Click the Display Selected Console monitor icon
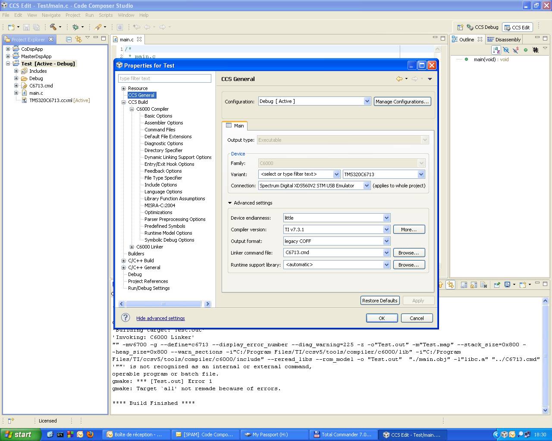This screenshot has width=552, height=441. coord(508,285)
